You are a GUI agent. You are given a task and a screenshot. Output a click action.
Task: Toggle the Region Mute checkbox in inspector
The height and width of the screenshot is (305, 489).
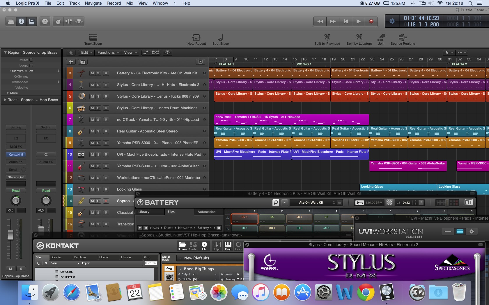click(31, 60)
